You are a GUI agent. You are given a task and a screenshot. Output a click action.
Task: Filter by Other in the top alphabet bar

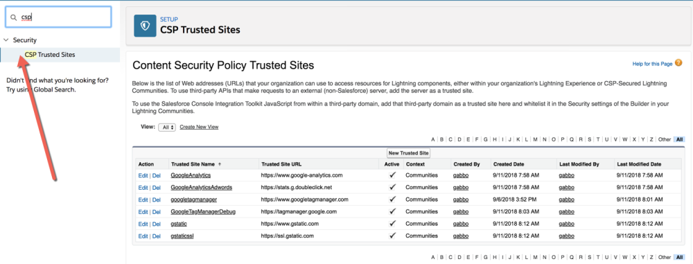665,139
